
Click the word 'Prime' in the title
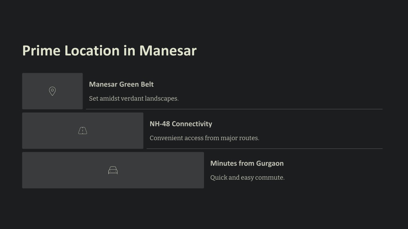click(x=41, y=50)
